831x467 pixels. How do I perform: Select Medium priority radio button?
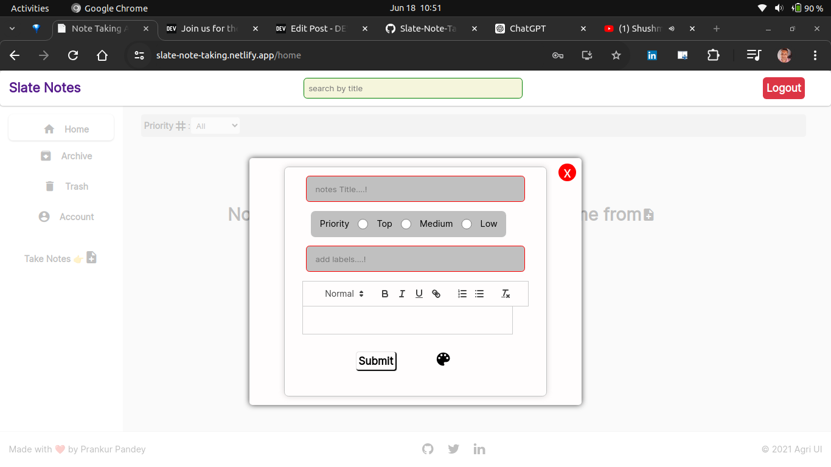tap(406, 224)
